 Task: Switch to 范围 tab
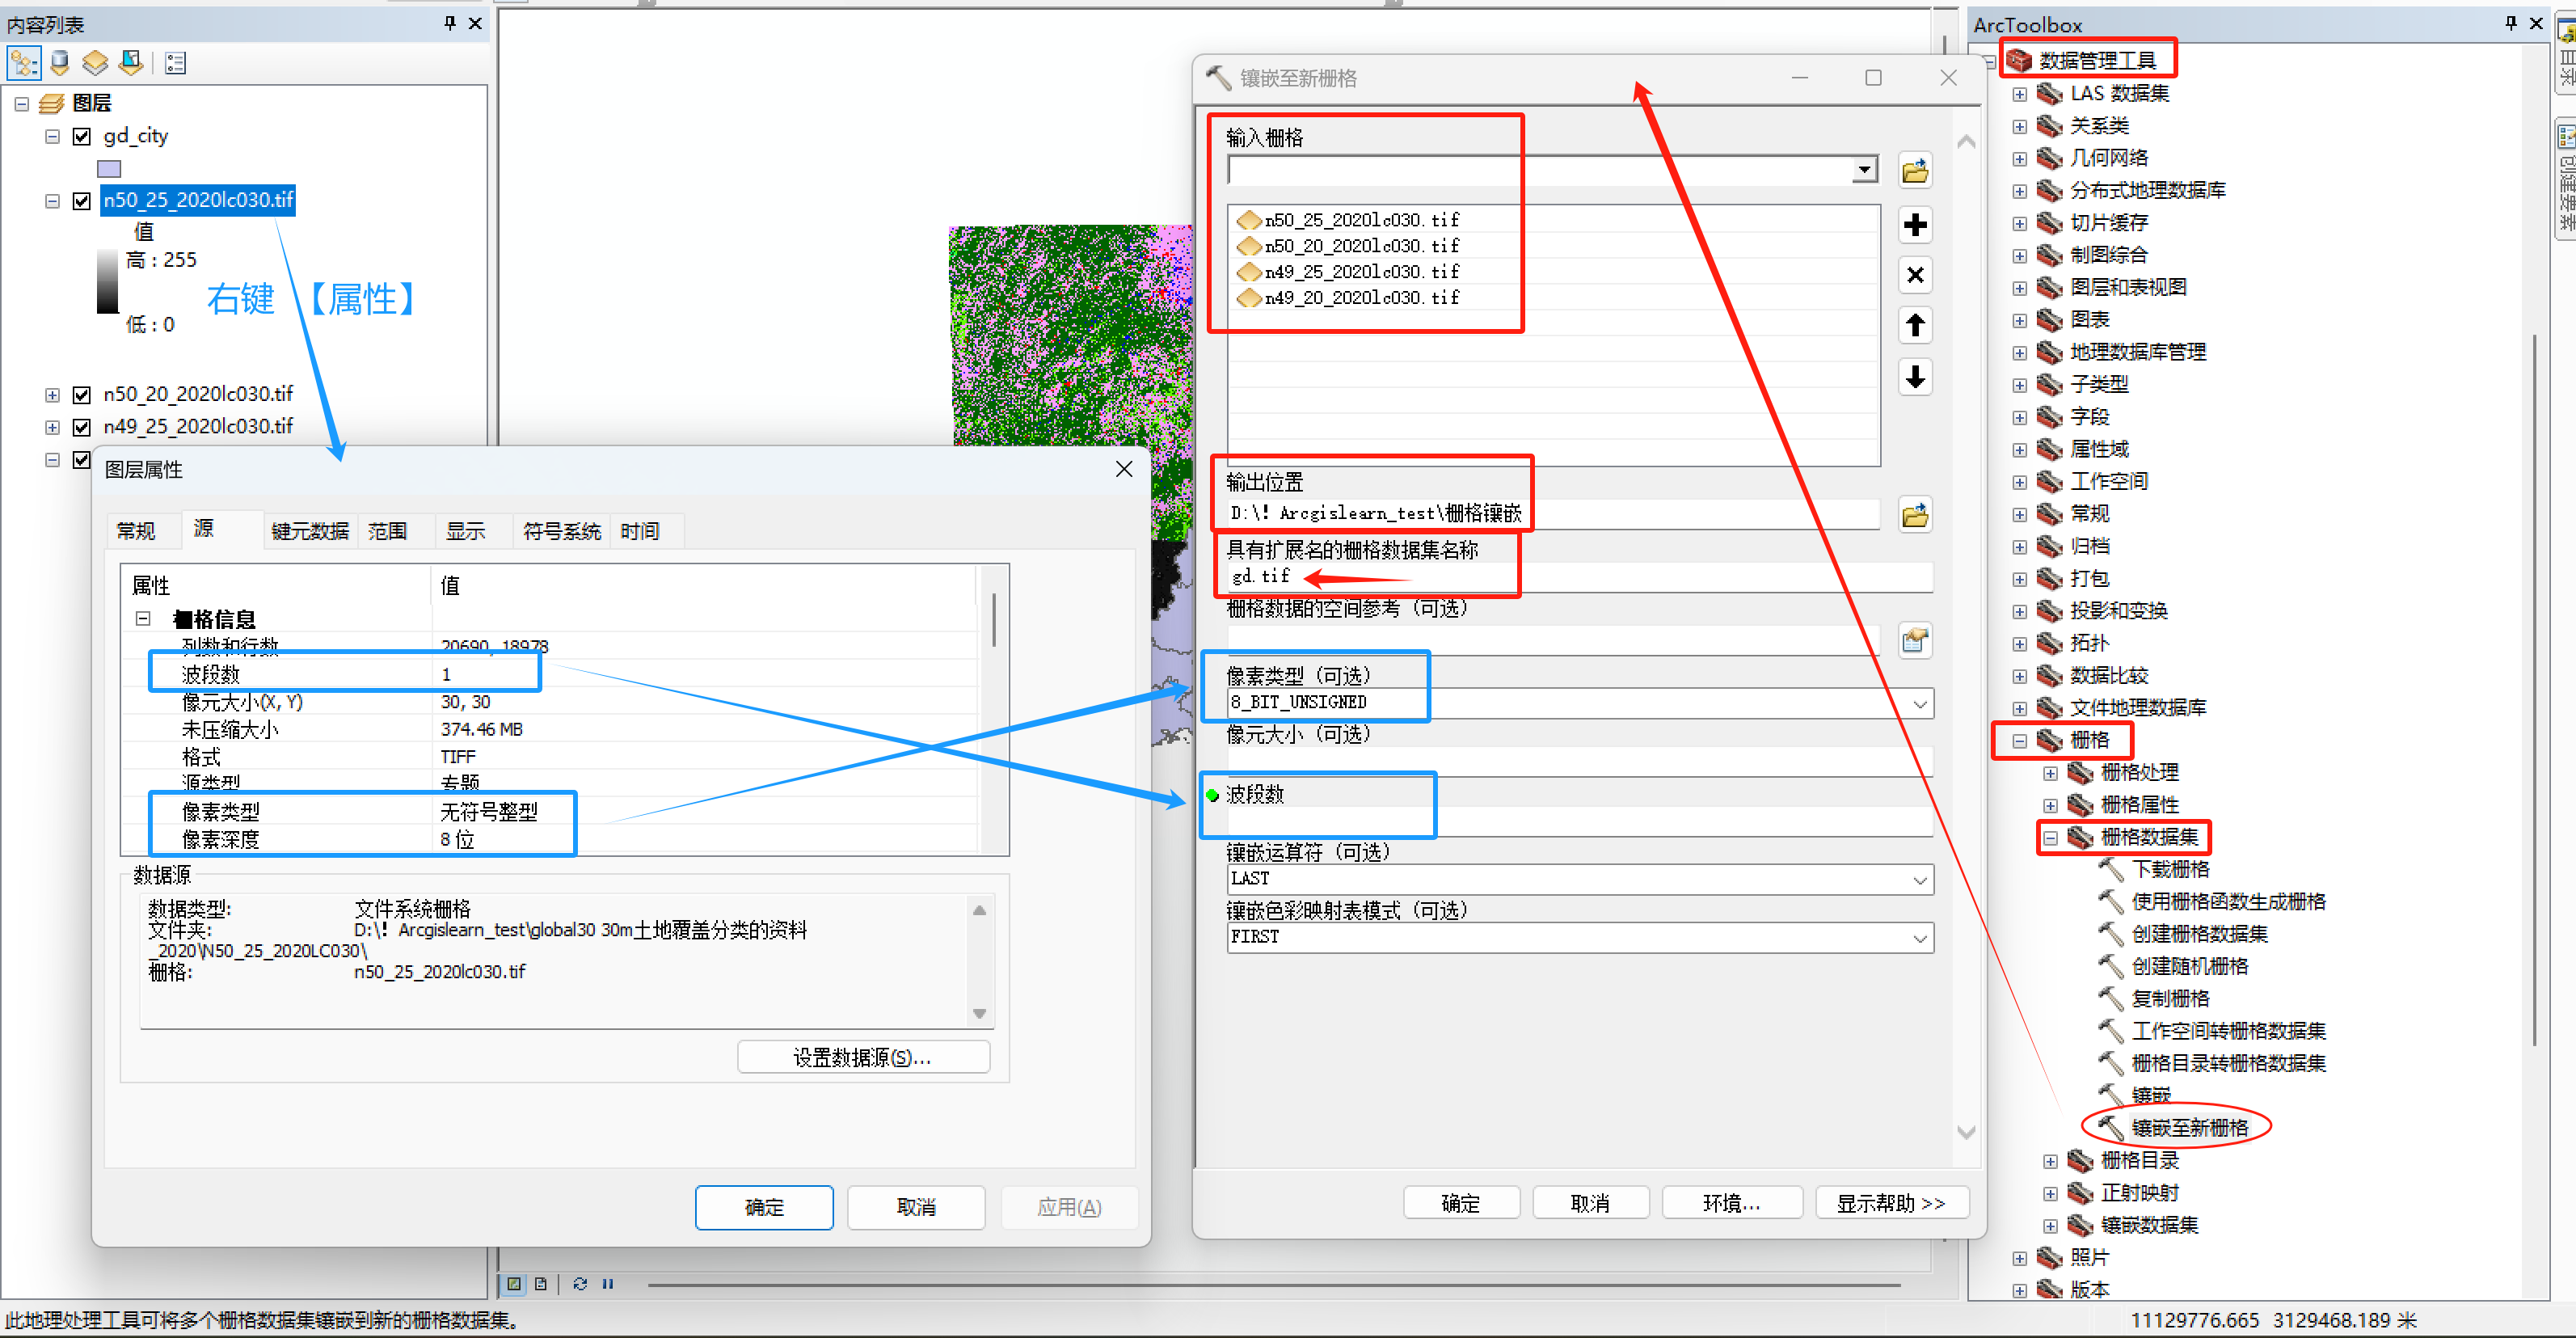(387, 531)
